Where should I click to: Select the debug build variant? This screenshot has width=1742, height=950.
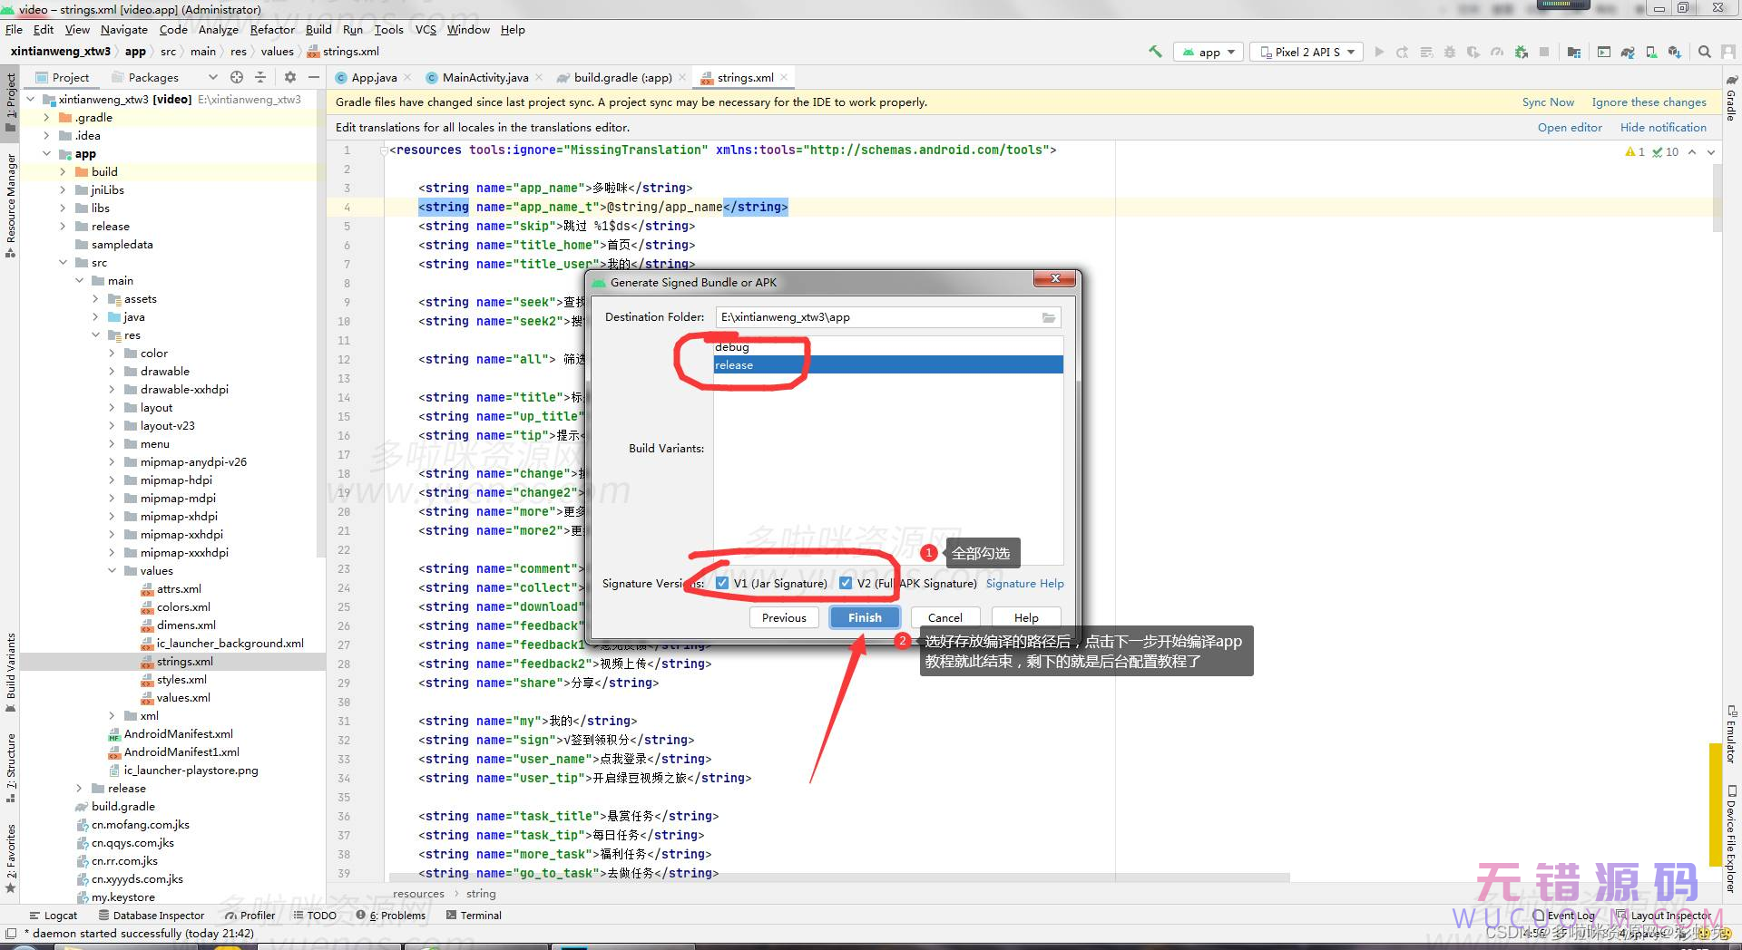click(x=732, y=347)
